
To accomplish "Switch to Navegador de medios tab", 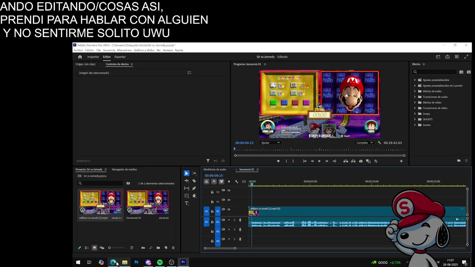I will 124,169.
